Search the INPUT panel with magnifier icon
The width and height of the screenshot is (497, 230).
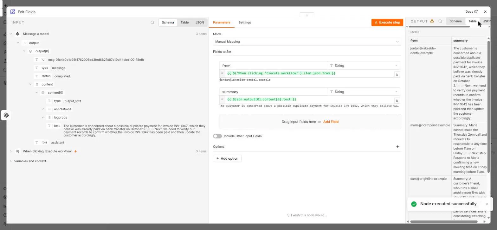click(152, 22)
